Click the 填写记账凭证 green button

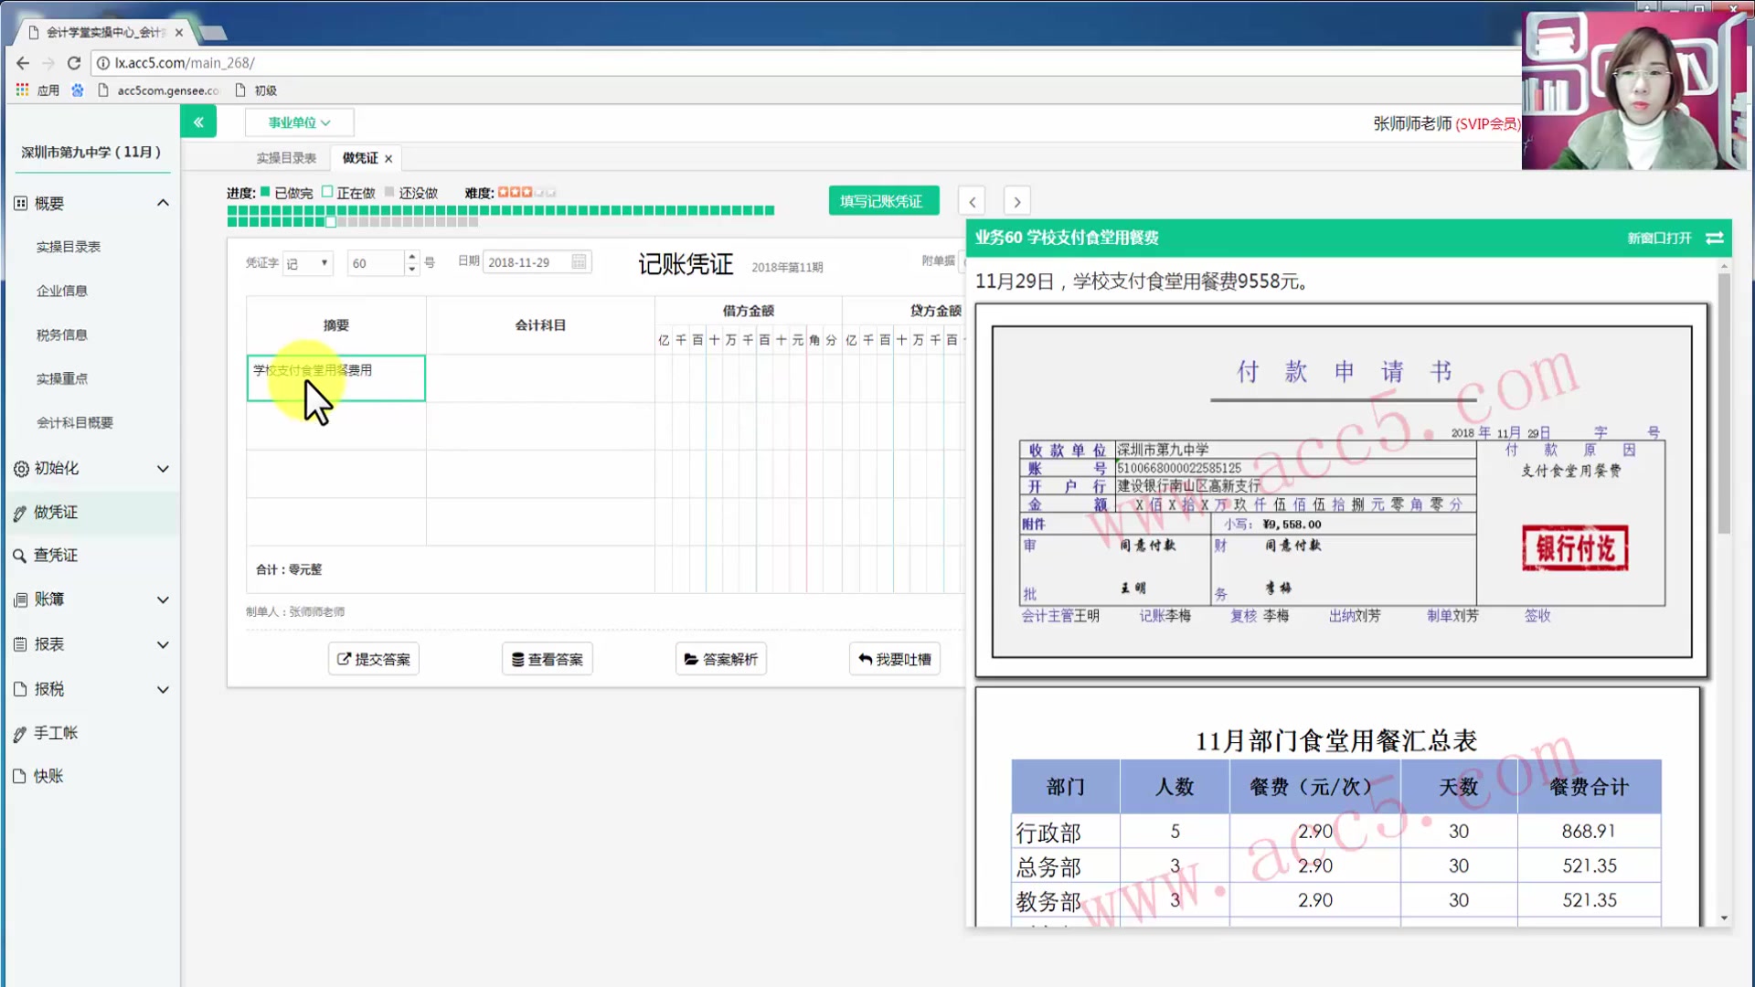[x=882, y=201]
